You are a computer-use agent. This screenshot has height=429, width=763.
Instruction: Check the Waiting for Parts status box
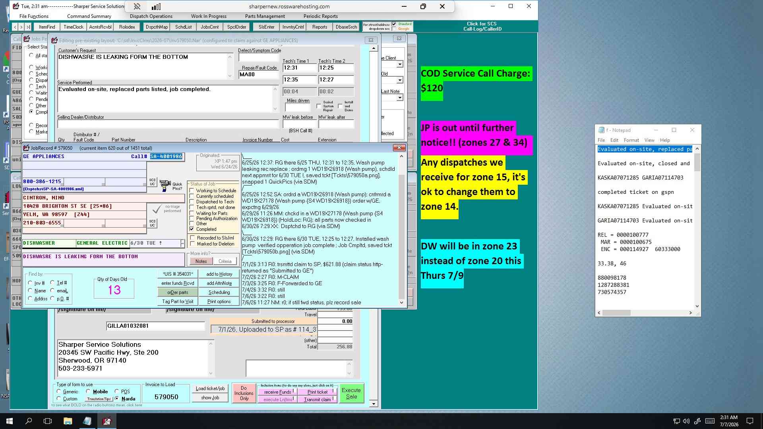click(x=192, y=213)
